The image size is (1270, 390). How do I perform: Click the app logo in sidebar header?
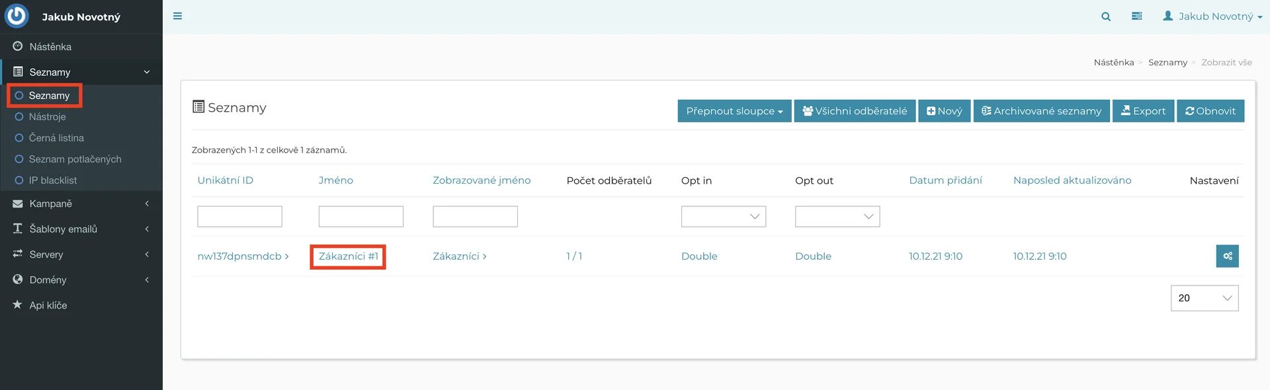17,17
